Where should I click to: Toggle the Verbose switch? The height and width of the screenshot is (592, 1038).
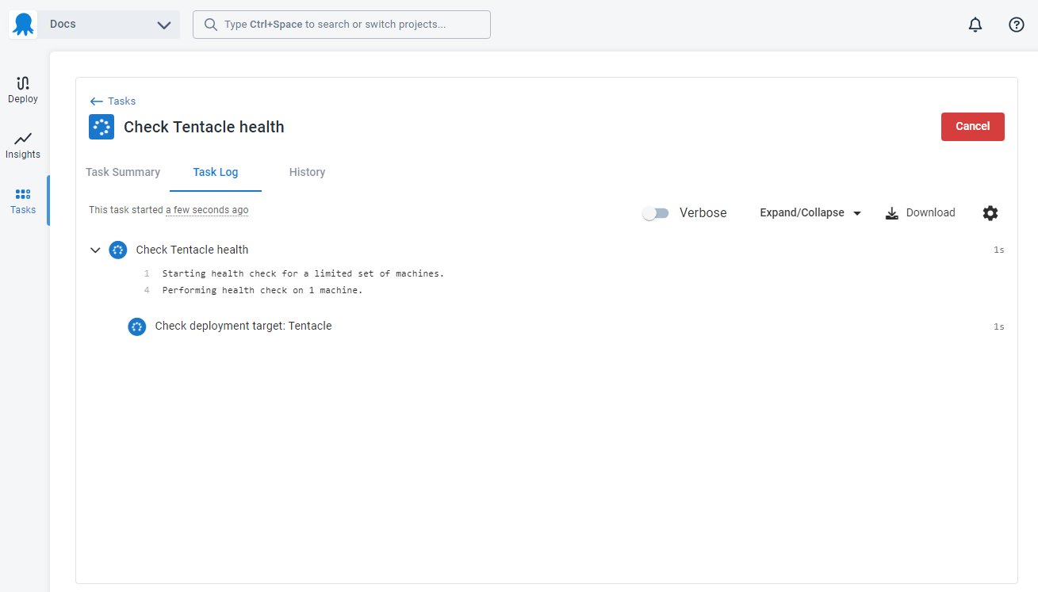pyautogui.click(x=656, y=213)
